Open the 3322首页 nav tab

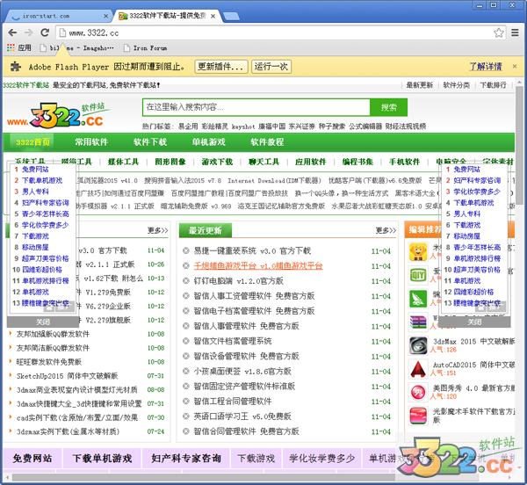(32, 141)
